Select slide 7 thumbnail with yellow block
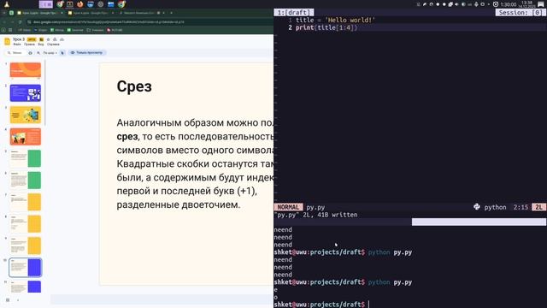This screenshot has width=547, height=308. click(26, 202)
